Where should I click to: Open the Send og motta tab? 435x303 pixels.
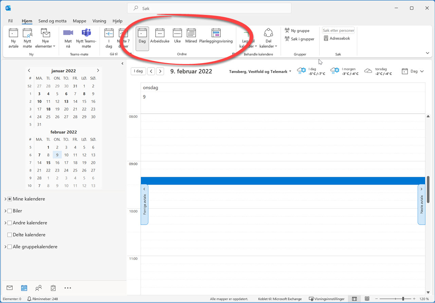pyautogui.click(x=52, y=21)
